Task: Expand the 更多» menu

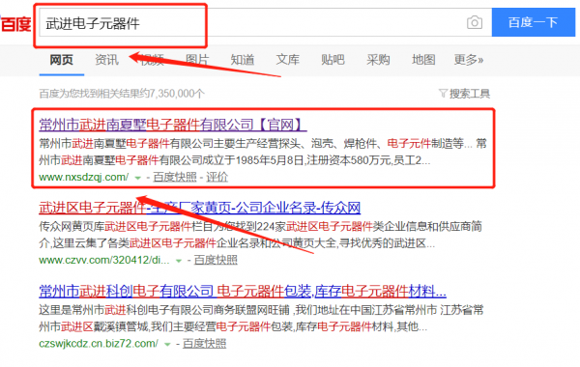Action: pos(469,60)
